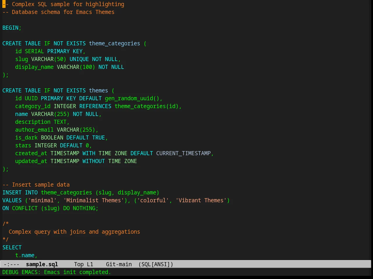
Task: Click UNIQUE keyword on slug line
Action: 79,59
